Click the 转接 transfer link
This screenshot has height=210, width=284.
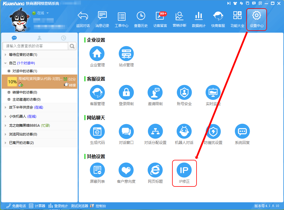(72, 85)
